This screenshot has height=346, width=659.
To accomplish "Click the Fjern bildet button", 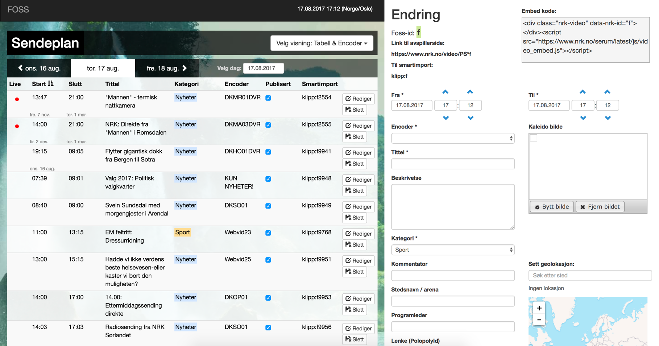I will (600, 207).
